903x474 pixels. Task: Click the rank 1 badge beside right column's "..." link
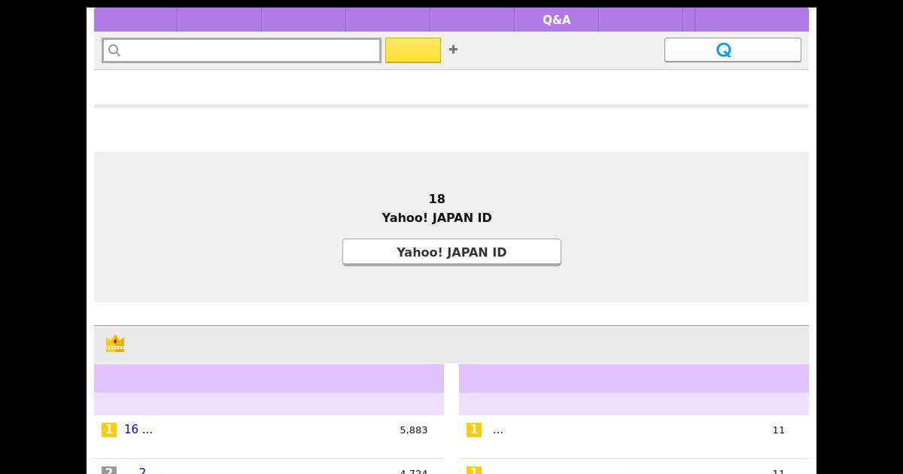474,430
